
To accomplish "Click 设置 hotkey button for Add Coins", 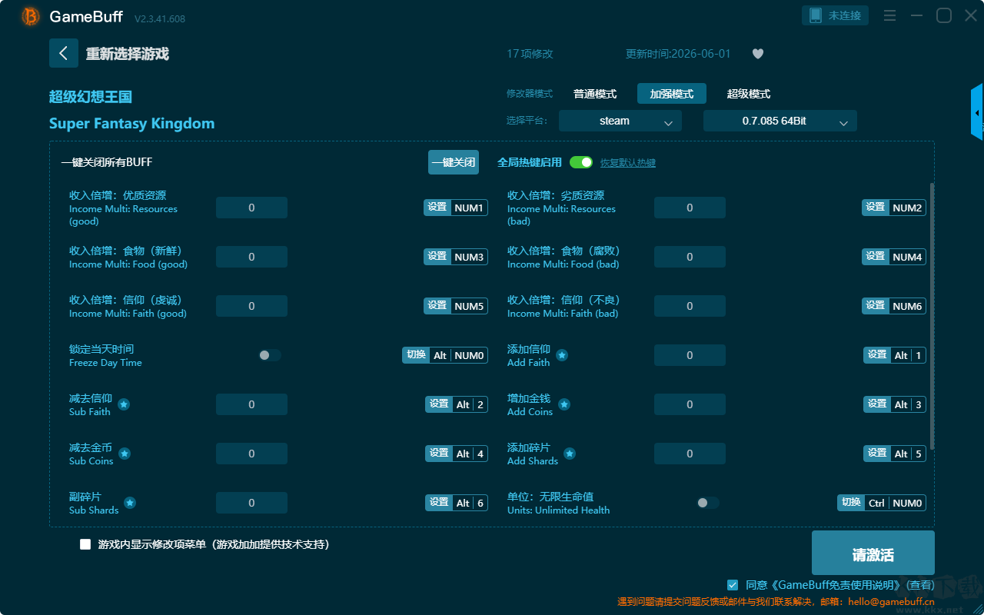I will 877,404.
